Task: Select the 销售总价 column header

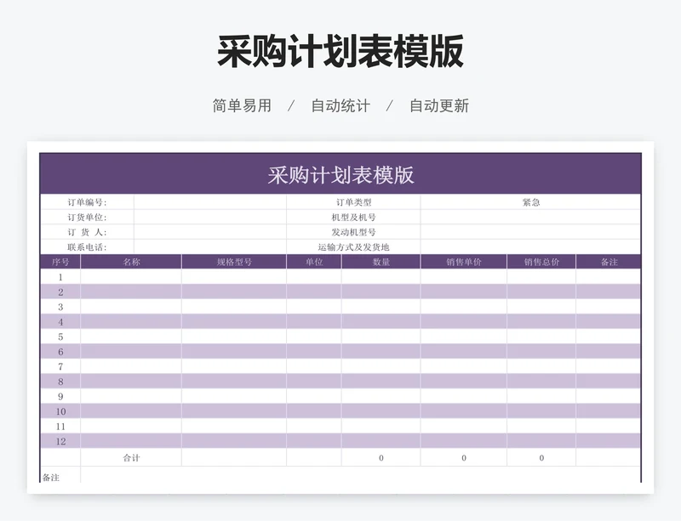Action: (541, 262)
